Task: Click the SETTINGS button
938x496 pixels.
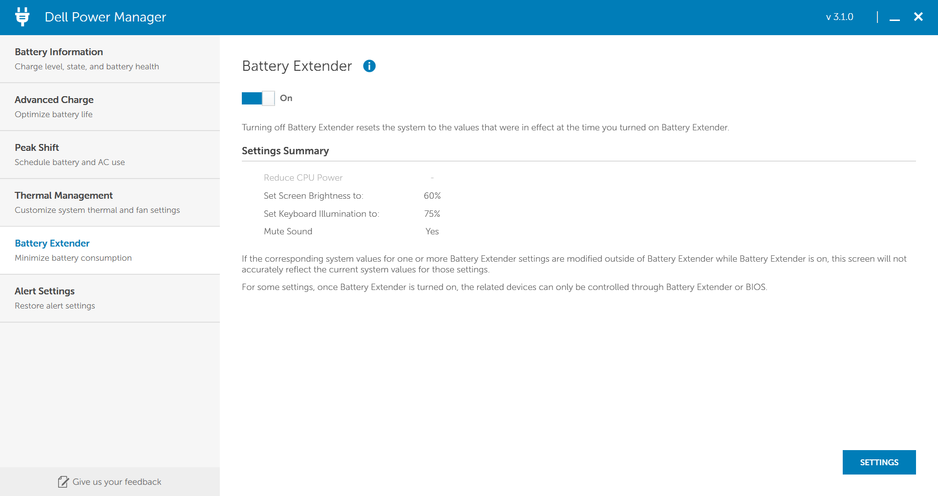Action: 879,462
